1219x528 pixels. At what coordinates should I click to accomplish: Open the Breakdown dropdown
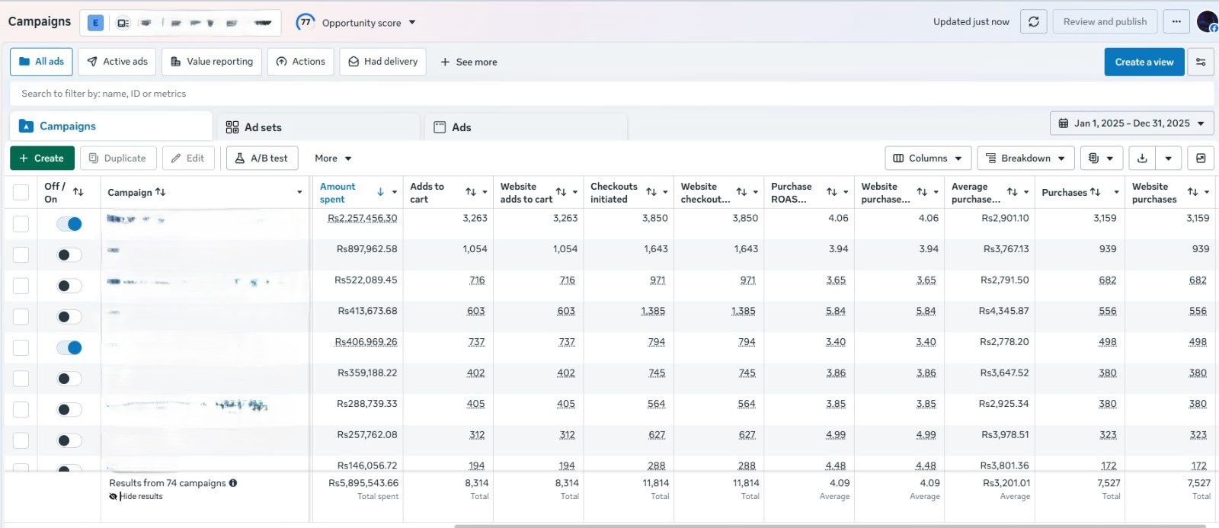[1025, 158]
